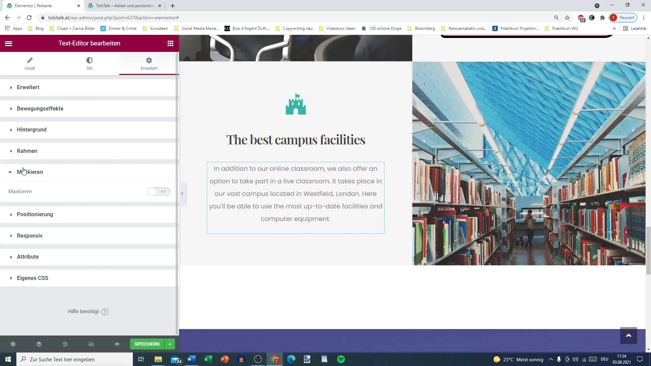
Task: Show more bookmarks chevron
Action: click(x=614, y=28)
